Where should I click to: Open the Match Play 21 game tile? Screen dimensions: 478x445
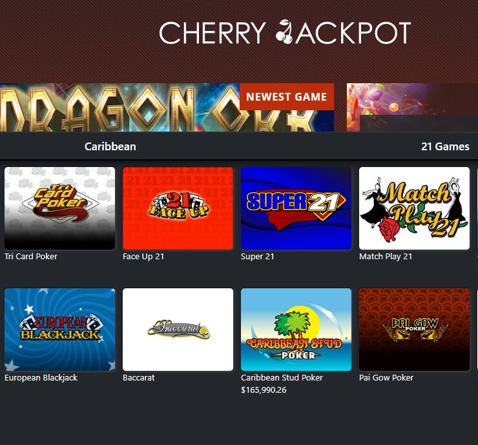click(414, 208)
